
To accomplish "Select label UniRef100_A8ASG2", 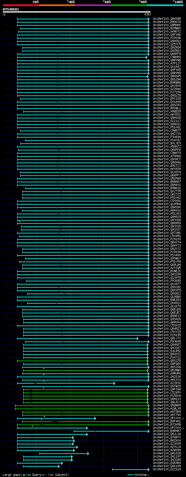I will (167, 211).
